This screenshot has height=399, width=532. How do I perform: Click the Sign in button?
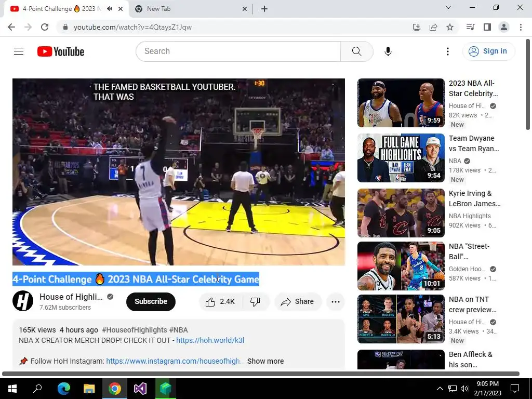[488, 51]
